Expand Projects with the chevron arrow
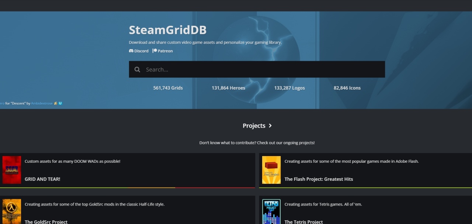 click(270, 125)
